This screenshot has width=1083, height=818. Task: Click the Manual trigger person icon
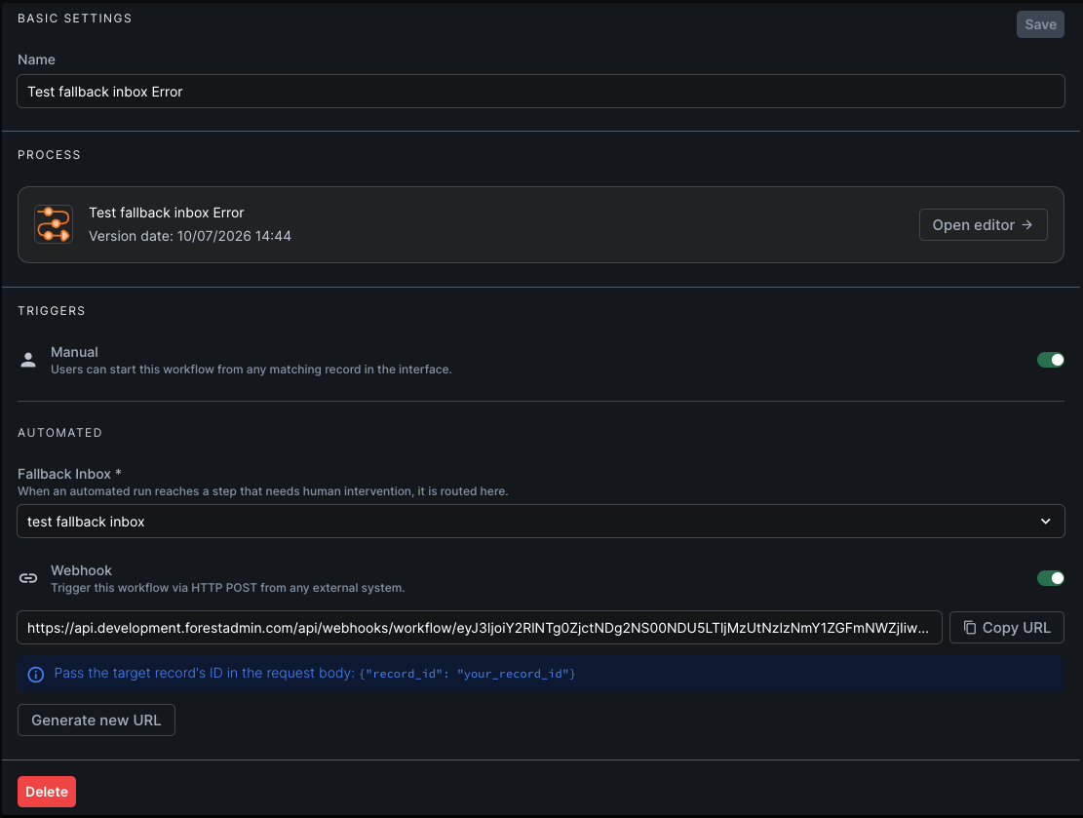click(28, 360)
